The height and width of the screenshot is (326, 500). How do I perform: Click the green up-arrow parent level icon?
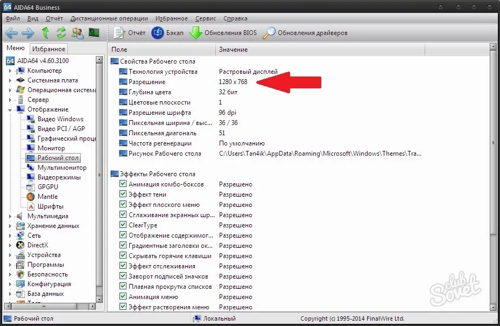(x=45, y=32)
